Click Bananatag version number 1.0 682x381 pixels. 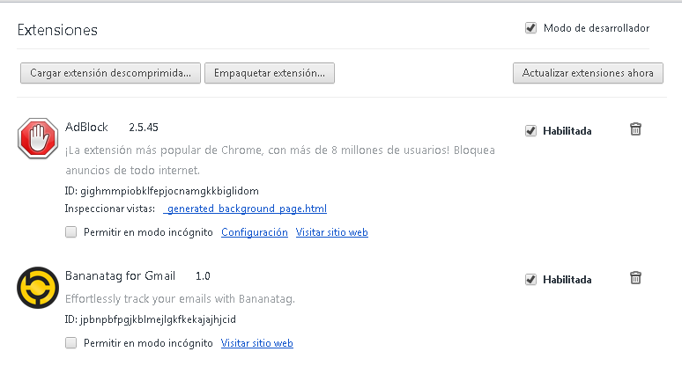[x=203, y=276]
